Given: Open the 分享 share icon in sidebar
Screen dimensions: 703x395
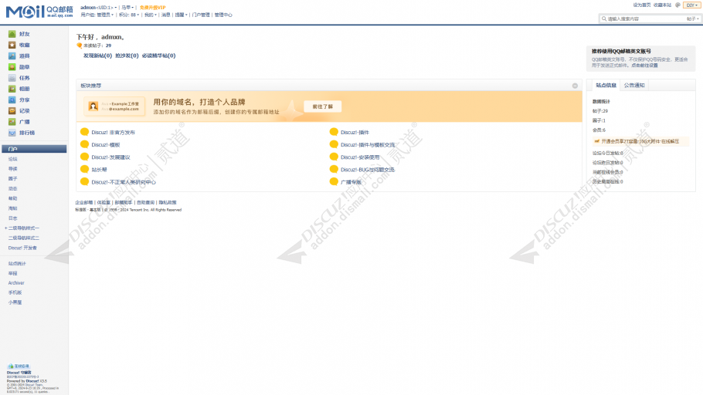Looking at the screenshot, I should point(12,100).
